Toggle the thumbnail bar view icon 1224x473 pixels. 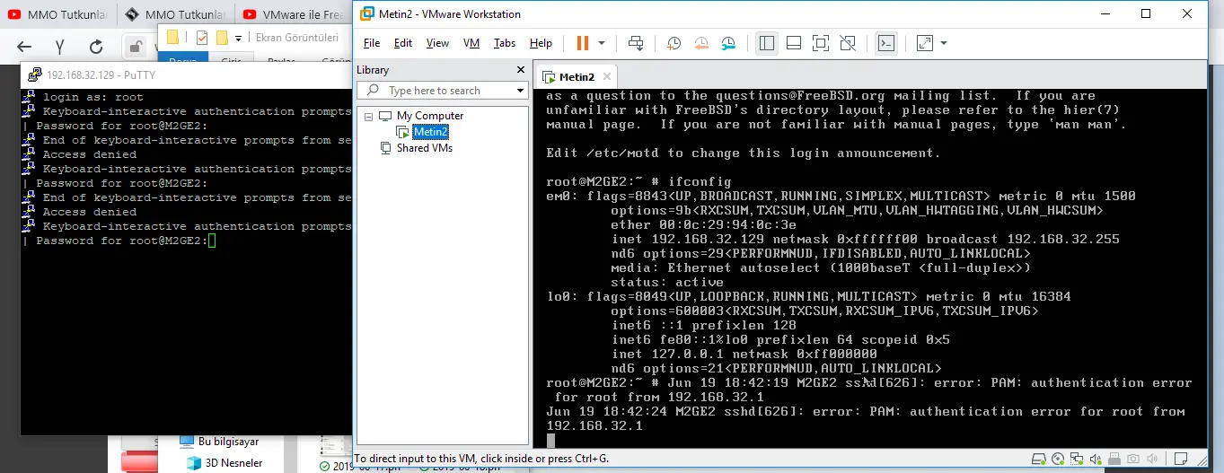click(793, 43)
